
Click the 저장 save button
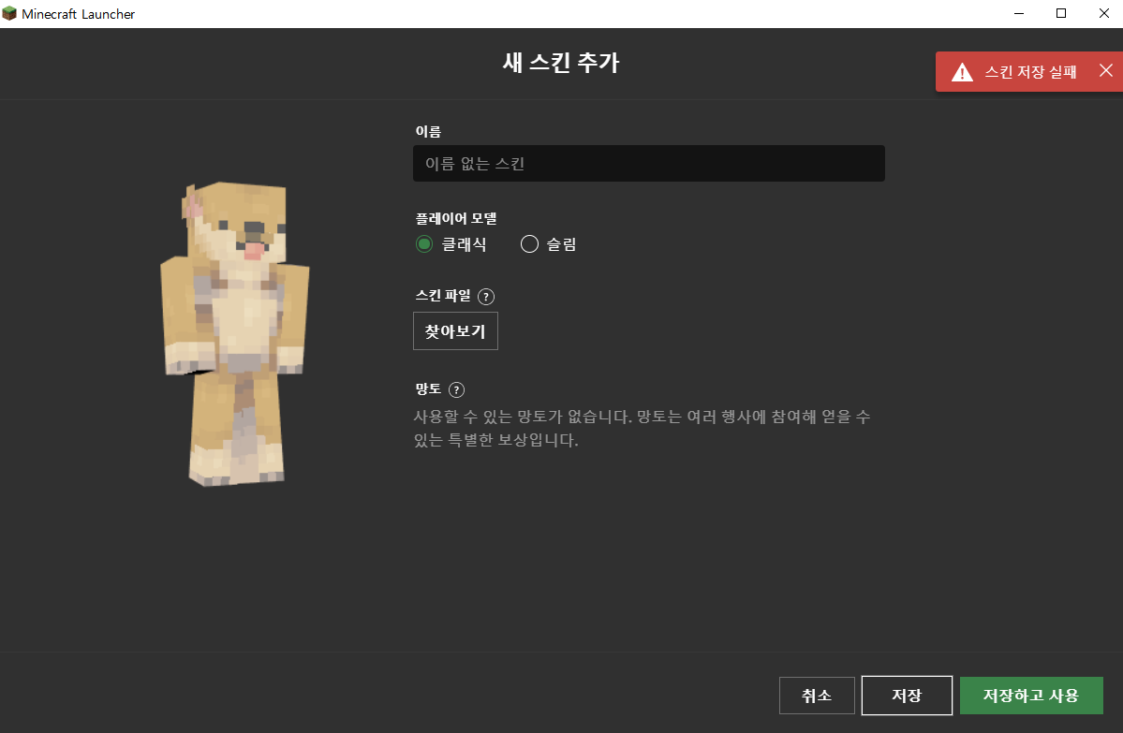907,696
